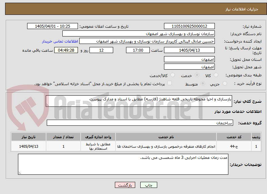The height and width of the screenshot is (194, 267).
Task: Click table date cell 1405/04/13
Action: (x=28, y=146)
